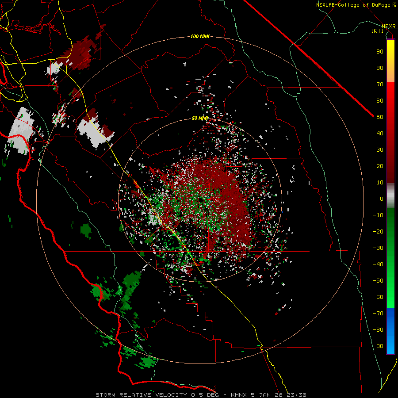
Task: Click the -80 scale value
Action: [378, 330]
